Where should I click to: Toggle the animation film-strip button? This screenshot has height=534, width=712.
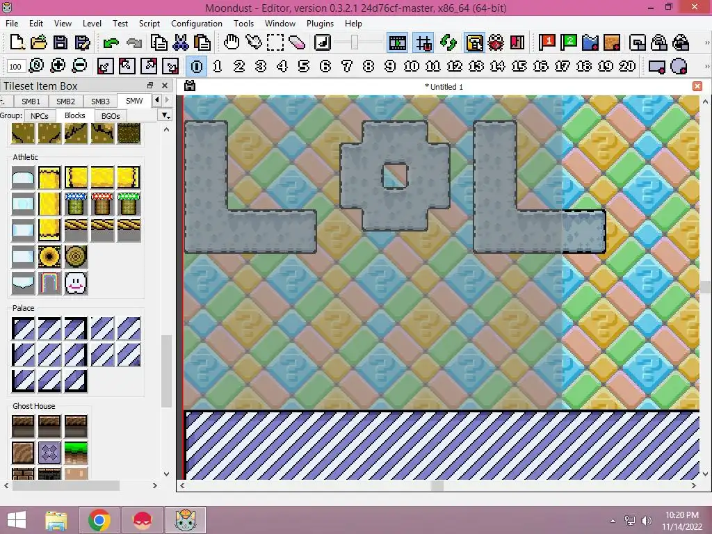coord(397,42)
